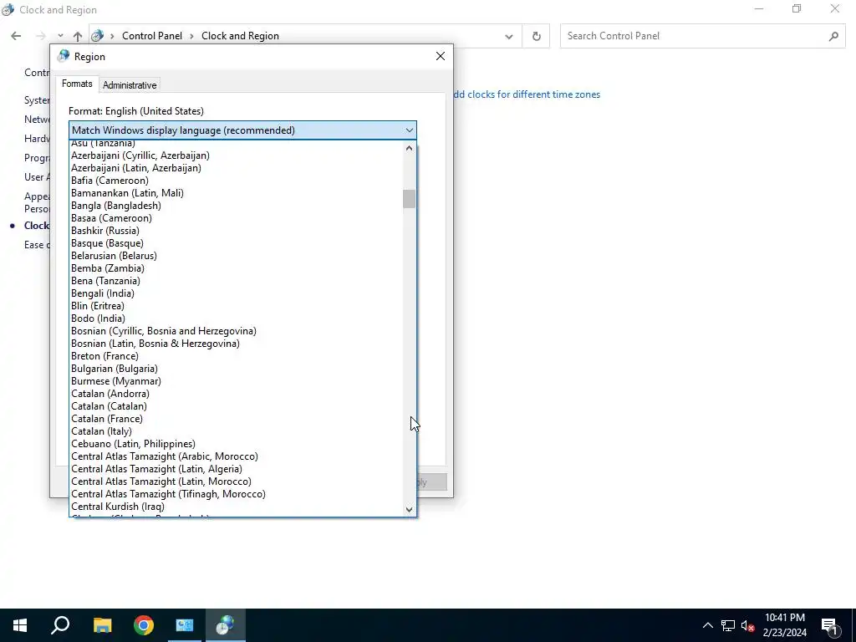This screenshot has width=856, height=642.
Task: Pick Belarusian (Belarus)
Action: pos(236,256)
